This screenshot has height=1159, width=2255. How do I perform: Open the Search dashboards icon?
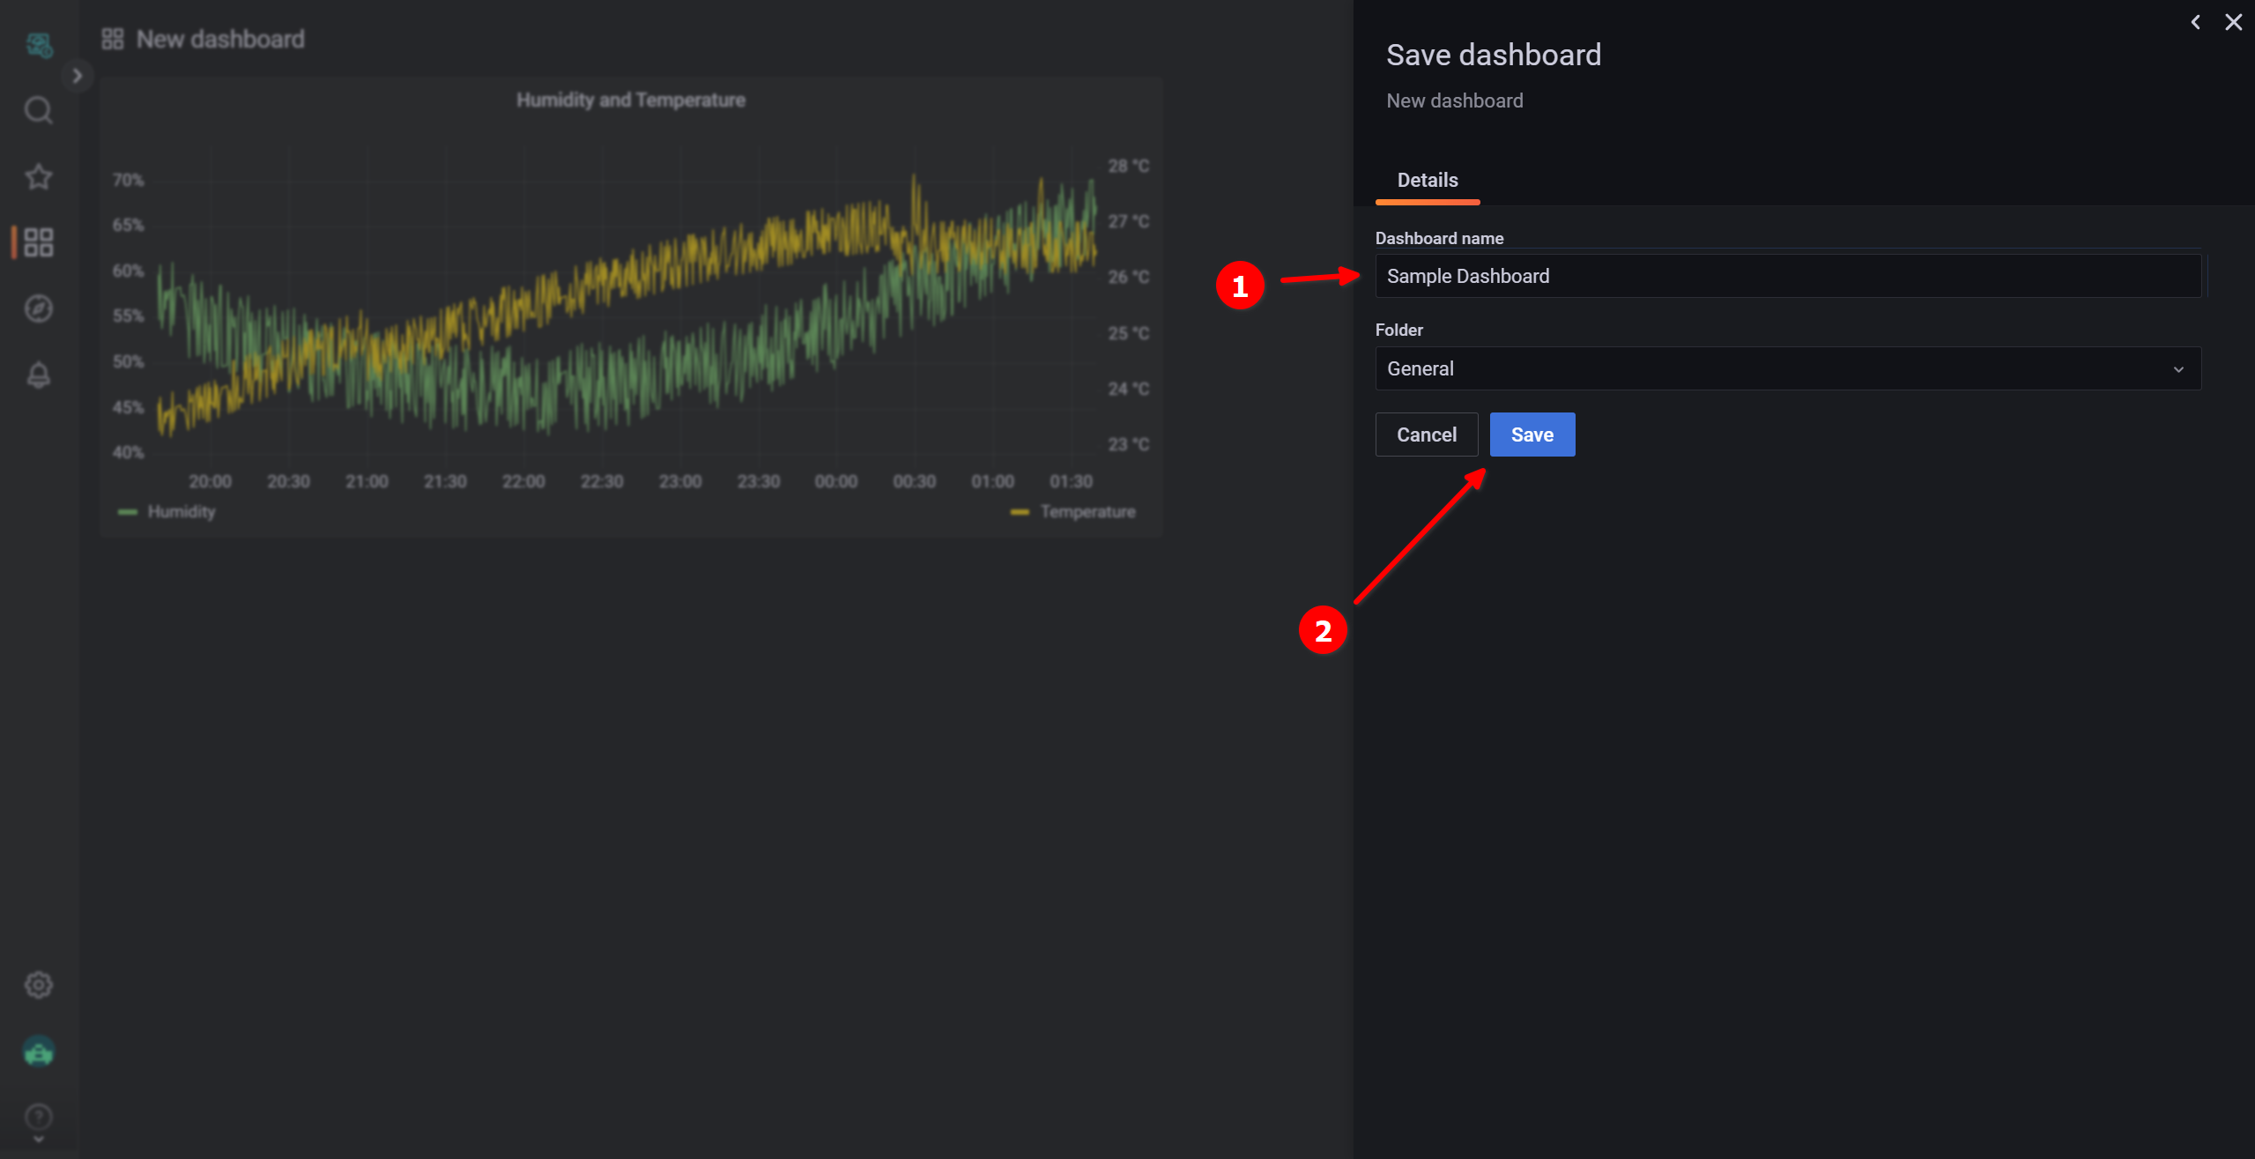click(39, 110)
